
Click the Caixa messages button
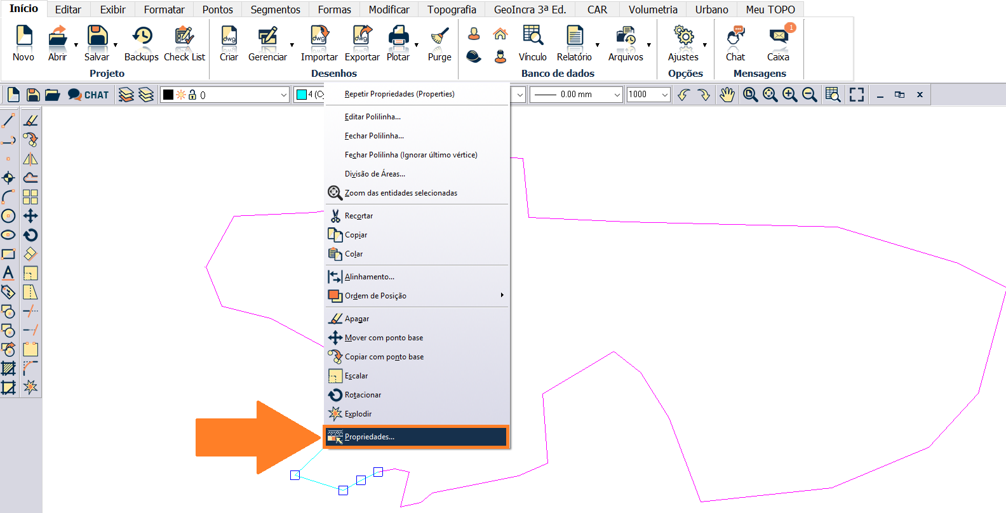(x=778, y=43)
